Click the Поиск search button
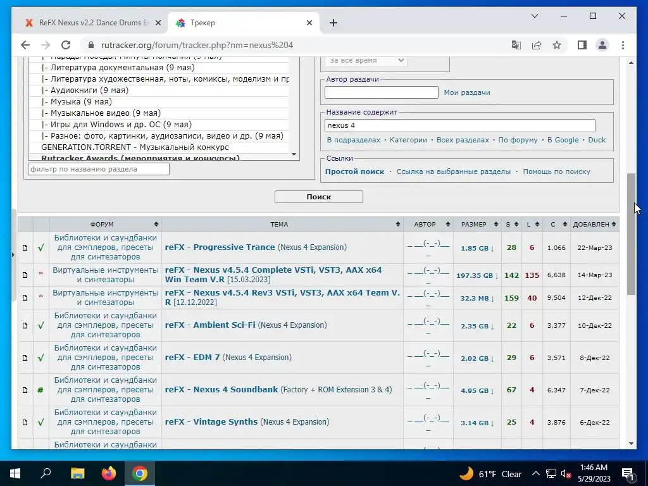The image size is (648, 486). point(319,197)
